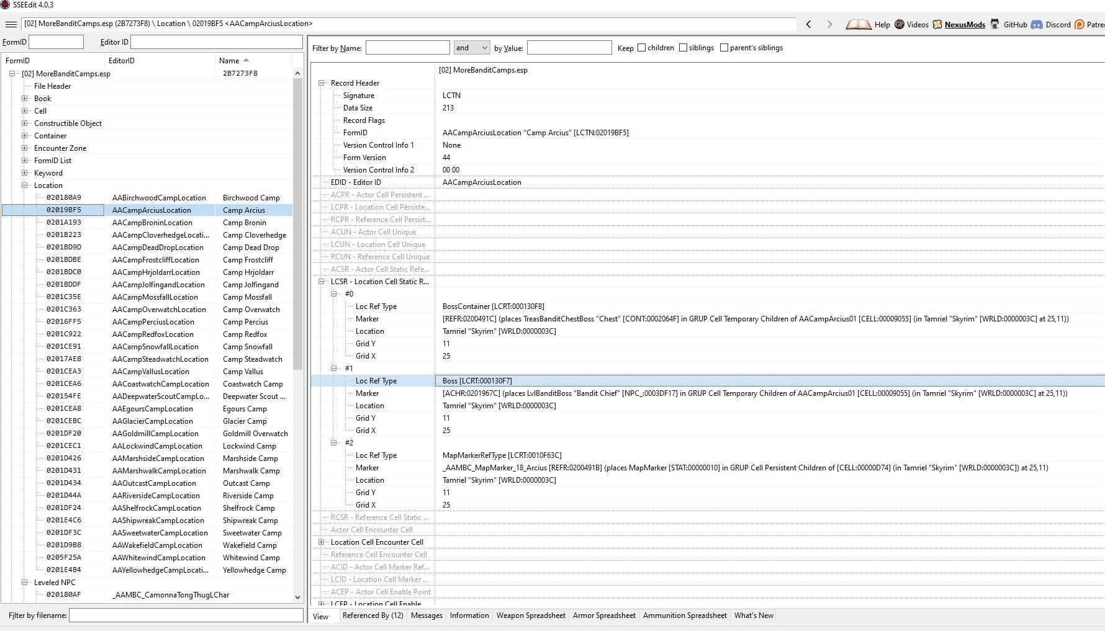Collapse the MoreBanditCamps.esp tree node
Screen dimensions: 1105x631
coord(12,73)
